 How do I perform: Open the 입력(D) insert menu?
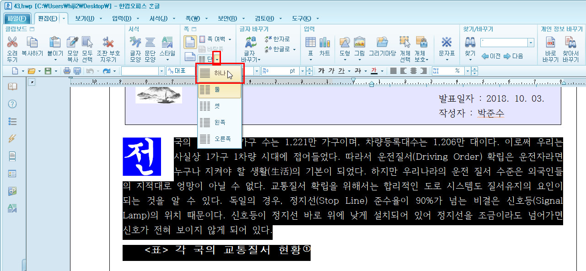tap(122, 18)
